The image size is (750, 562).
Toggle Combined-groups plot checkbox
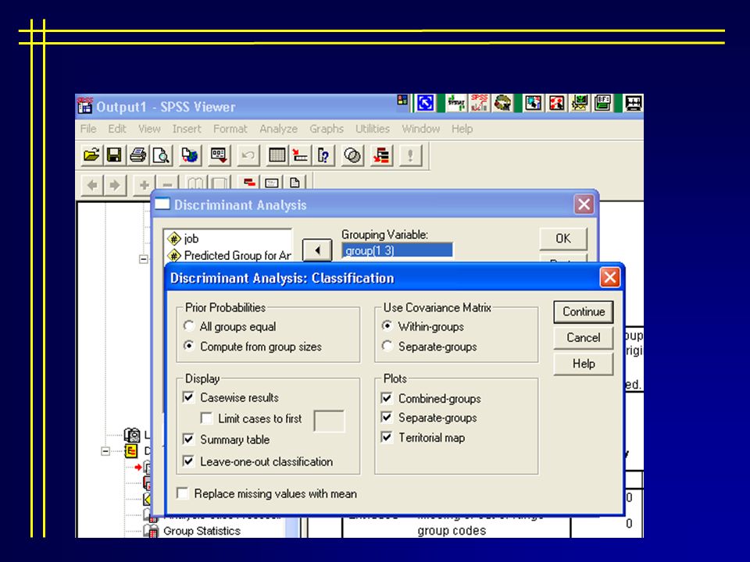tap(387, 398)
